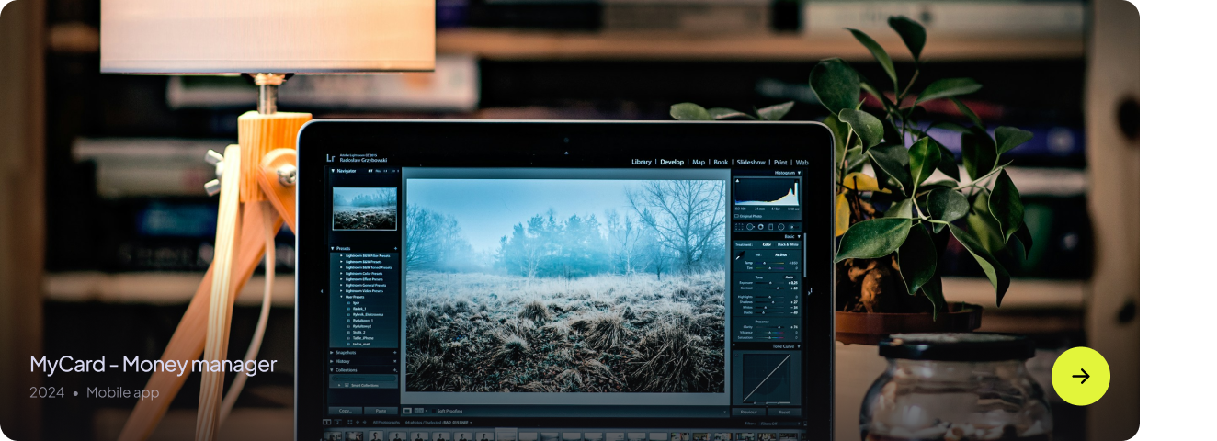1217x441 pixels.
Task: Collapse the Navigator panel
Action: [x=334, y=171]
